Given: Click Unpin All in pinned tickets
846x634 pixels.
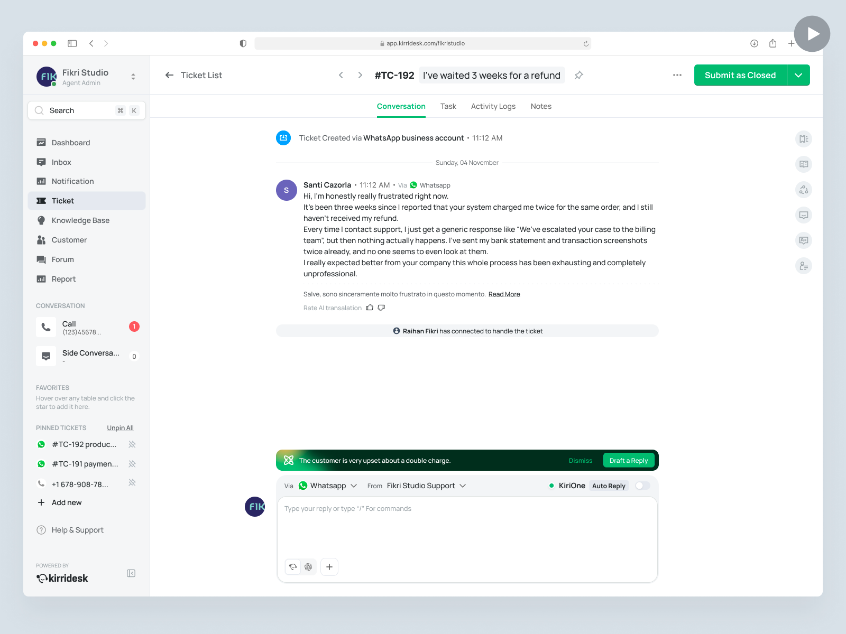Looking at the screenshot, I should [121, 428].
